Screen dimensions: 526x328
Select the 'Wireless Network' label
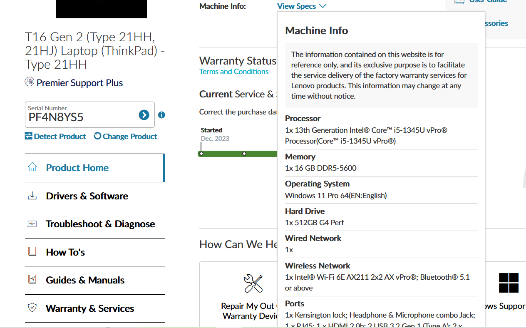pyautogui.click(x=318, y=266)
